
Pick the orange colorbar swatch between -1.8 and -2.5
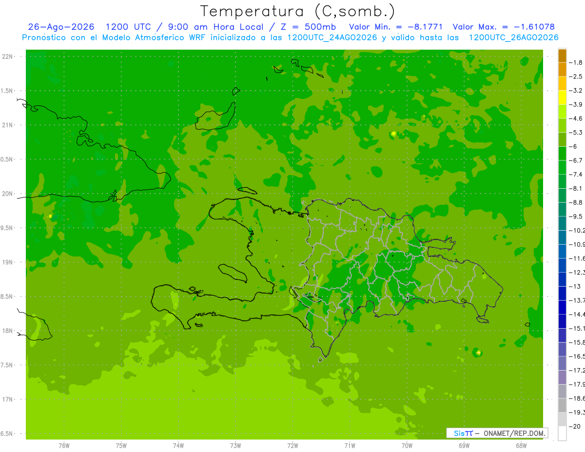[562, 70]
